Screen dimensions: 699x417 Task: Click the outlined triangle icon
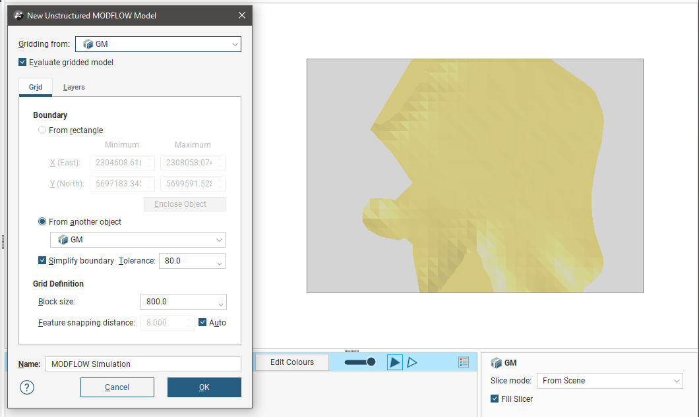pos(412,362)
